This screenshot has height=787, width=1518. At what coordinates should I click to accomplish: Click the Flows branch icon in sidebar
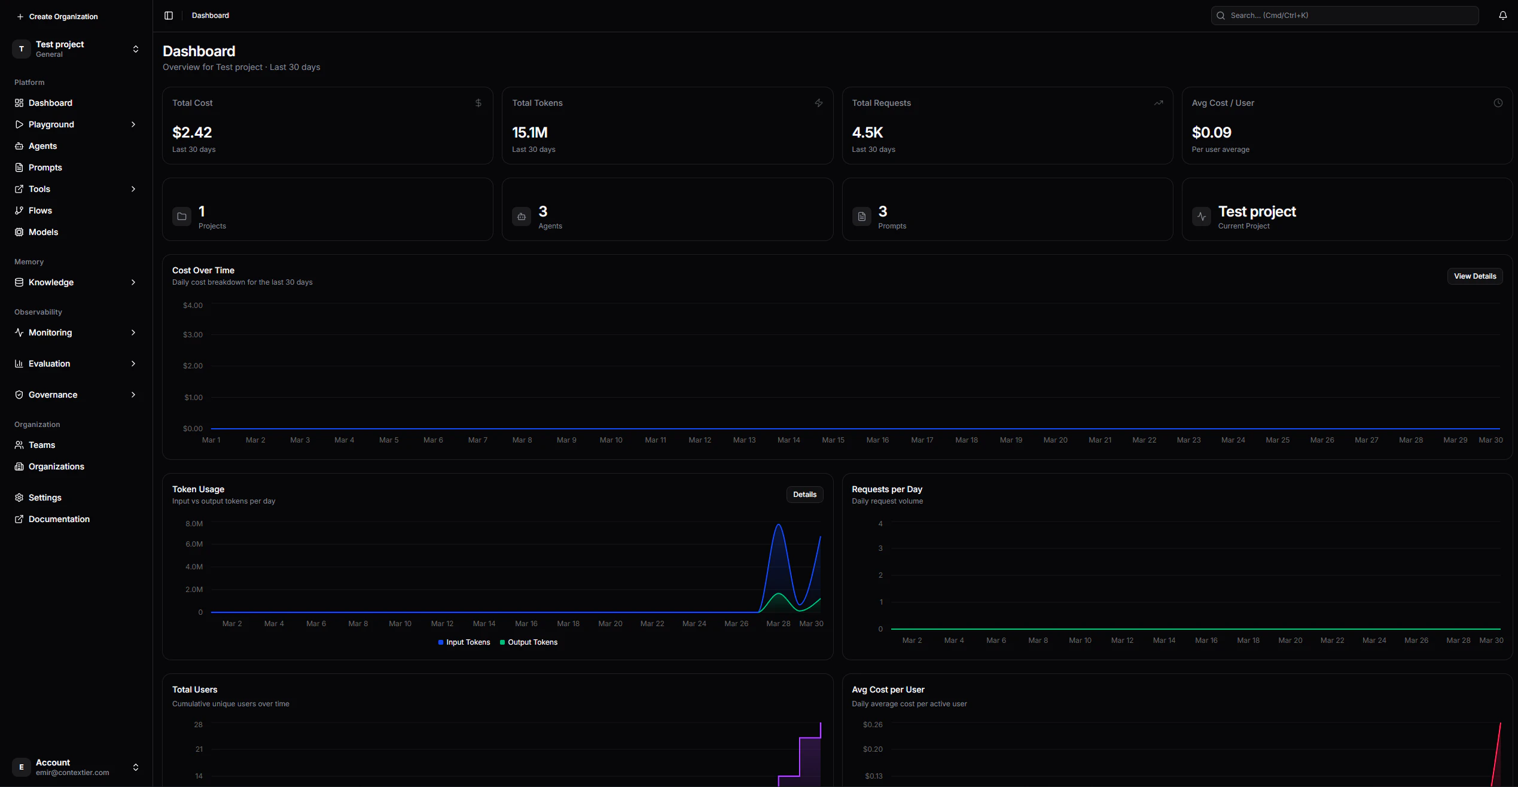point(19,211)
